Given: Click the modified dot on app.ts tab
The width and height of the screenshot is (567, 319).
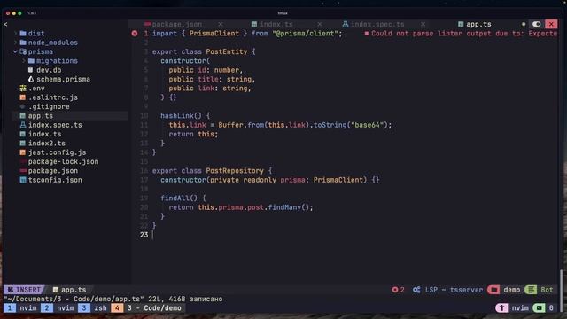Looking at the screenshot, I should tap(524, 24).
